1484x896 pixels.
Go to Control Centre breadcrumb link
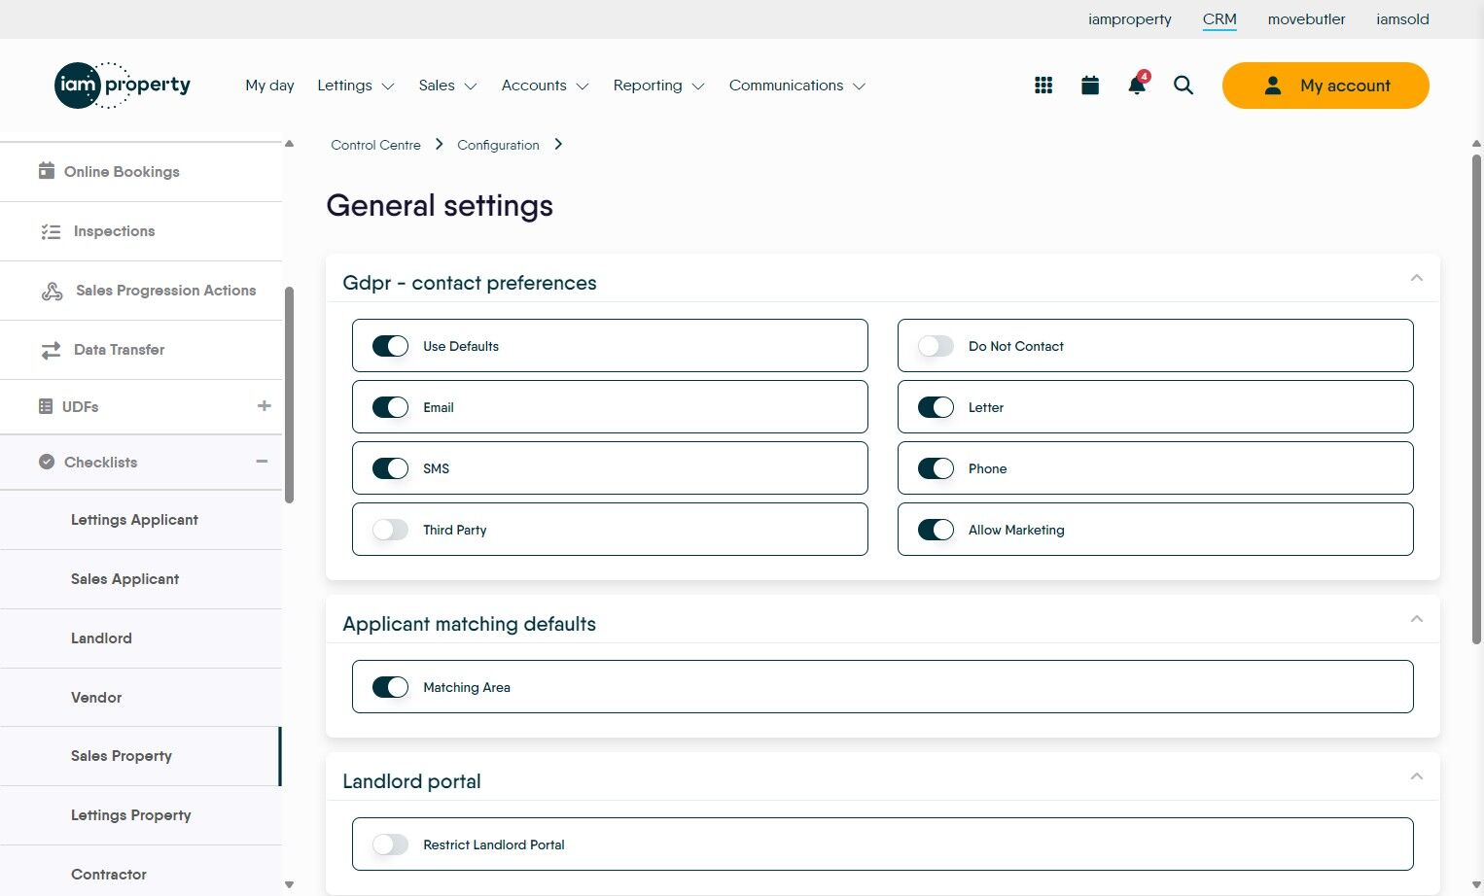[x=375, y=145]
